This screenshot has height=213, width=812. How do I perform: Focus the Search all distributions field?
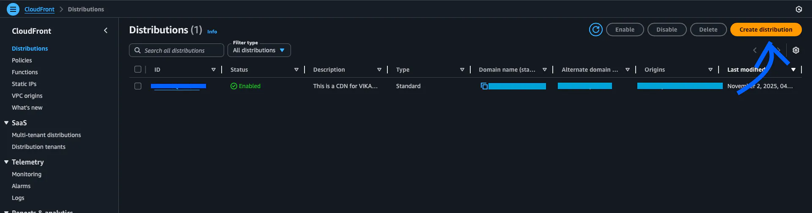tap(176, 50)
